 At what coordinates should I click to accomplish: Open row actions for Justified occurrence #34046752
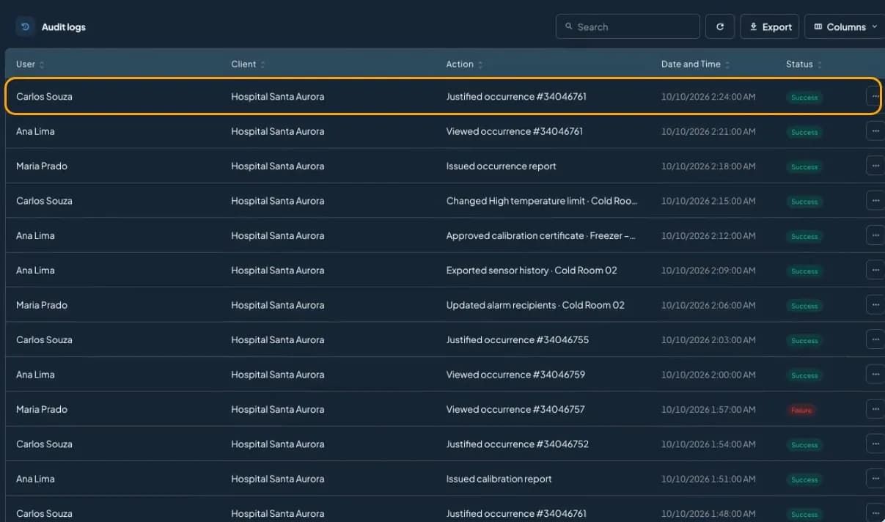click(x=875, y=444)
